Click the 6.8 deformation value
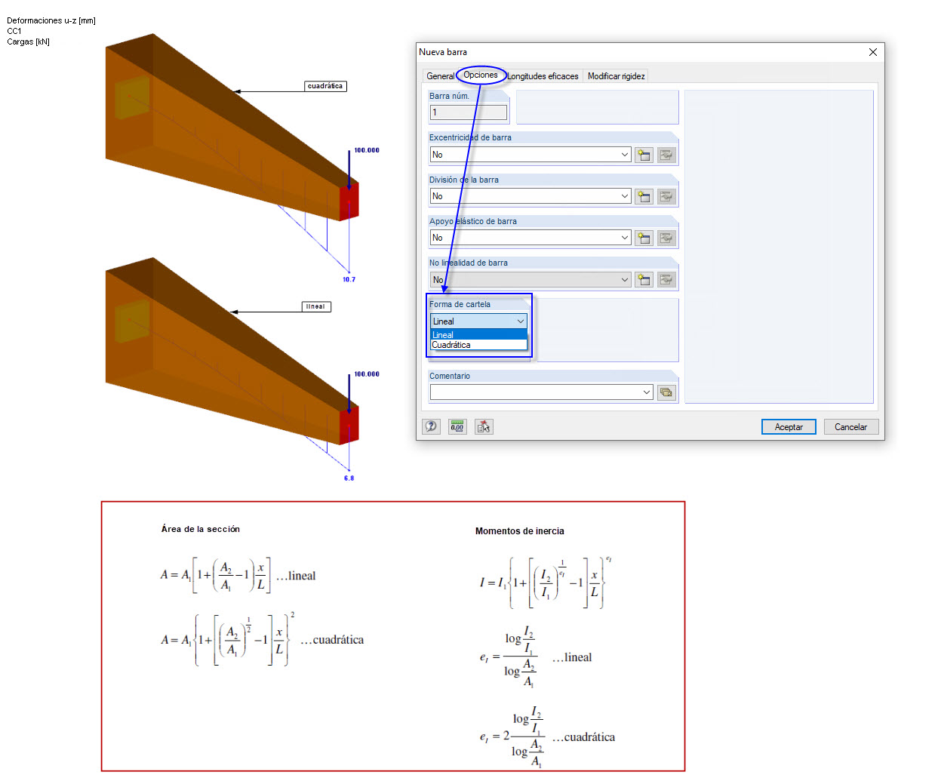Viewport: 938px width, 778px height. point(349,478)
